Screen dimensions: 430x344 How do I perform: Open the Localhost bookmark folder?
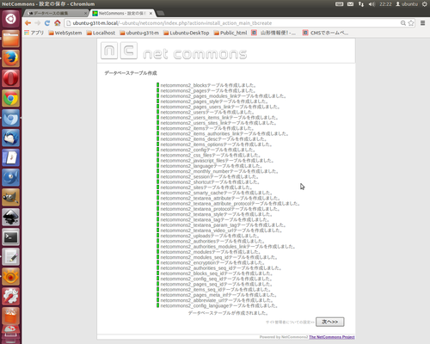point(101,33)
